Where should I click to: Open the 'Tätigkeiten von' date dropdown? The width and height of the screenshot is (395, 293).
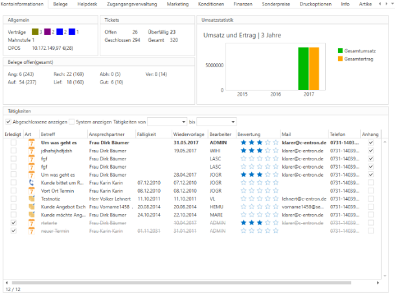tap(182, 122)
